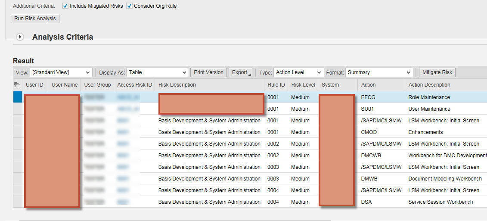This screenshot has width=487, height=221.
Task: Click Service Session Workbench cell
Action: point(446,202)
